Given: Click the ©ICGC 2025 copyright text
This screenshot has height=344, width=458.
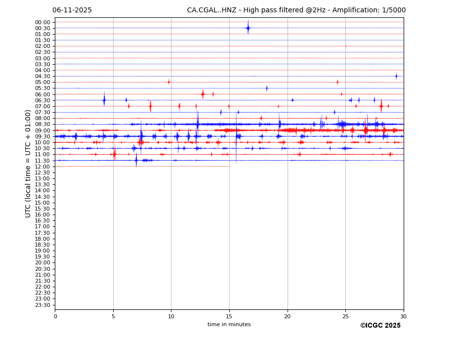Looking at the screenshot, I should (x=380, y=326).
